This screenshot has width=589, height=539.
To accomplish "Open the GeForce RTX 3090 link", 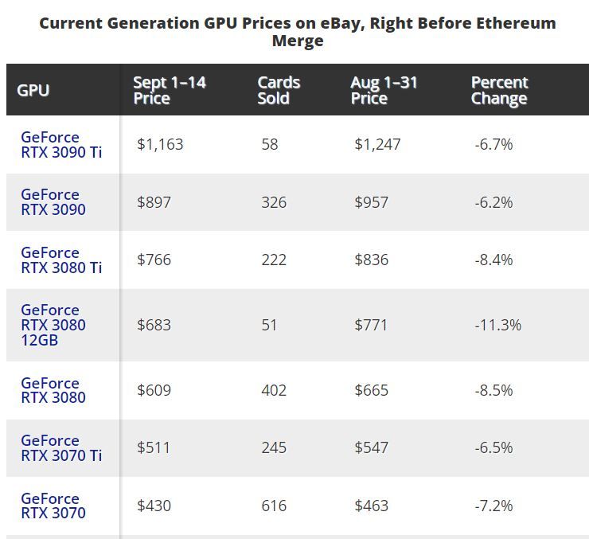I will [53, 202].
